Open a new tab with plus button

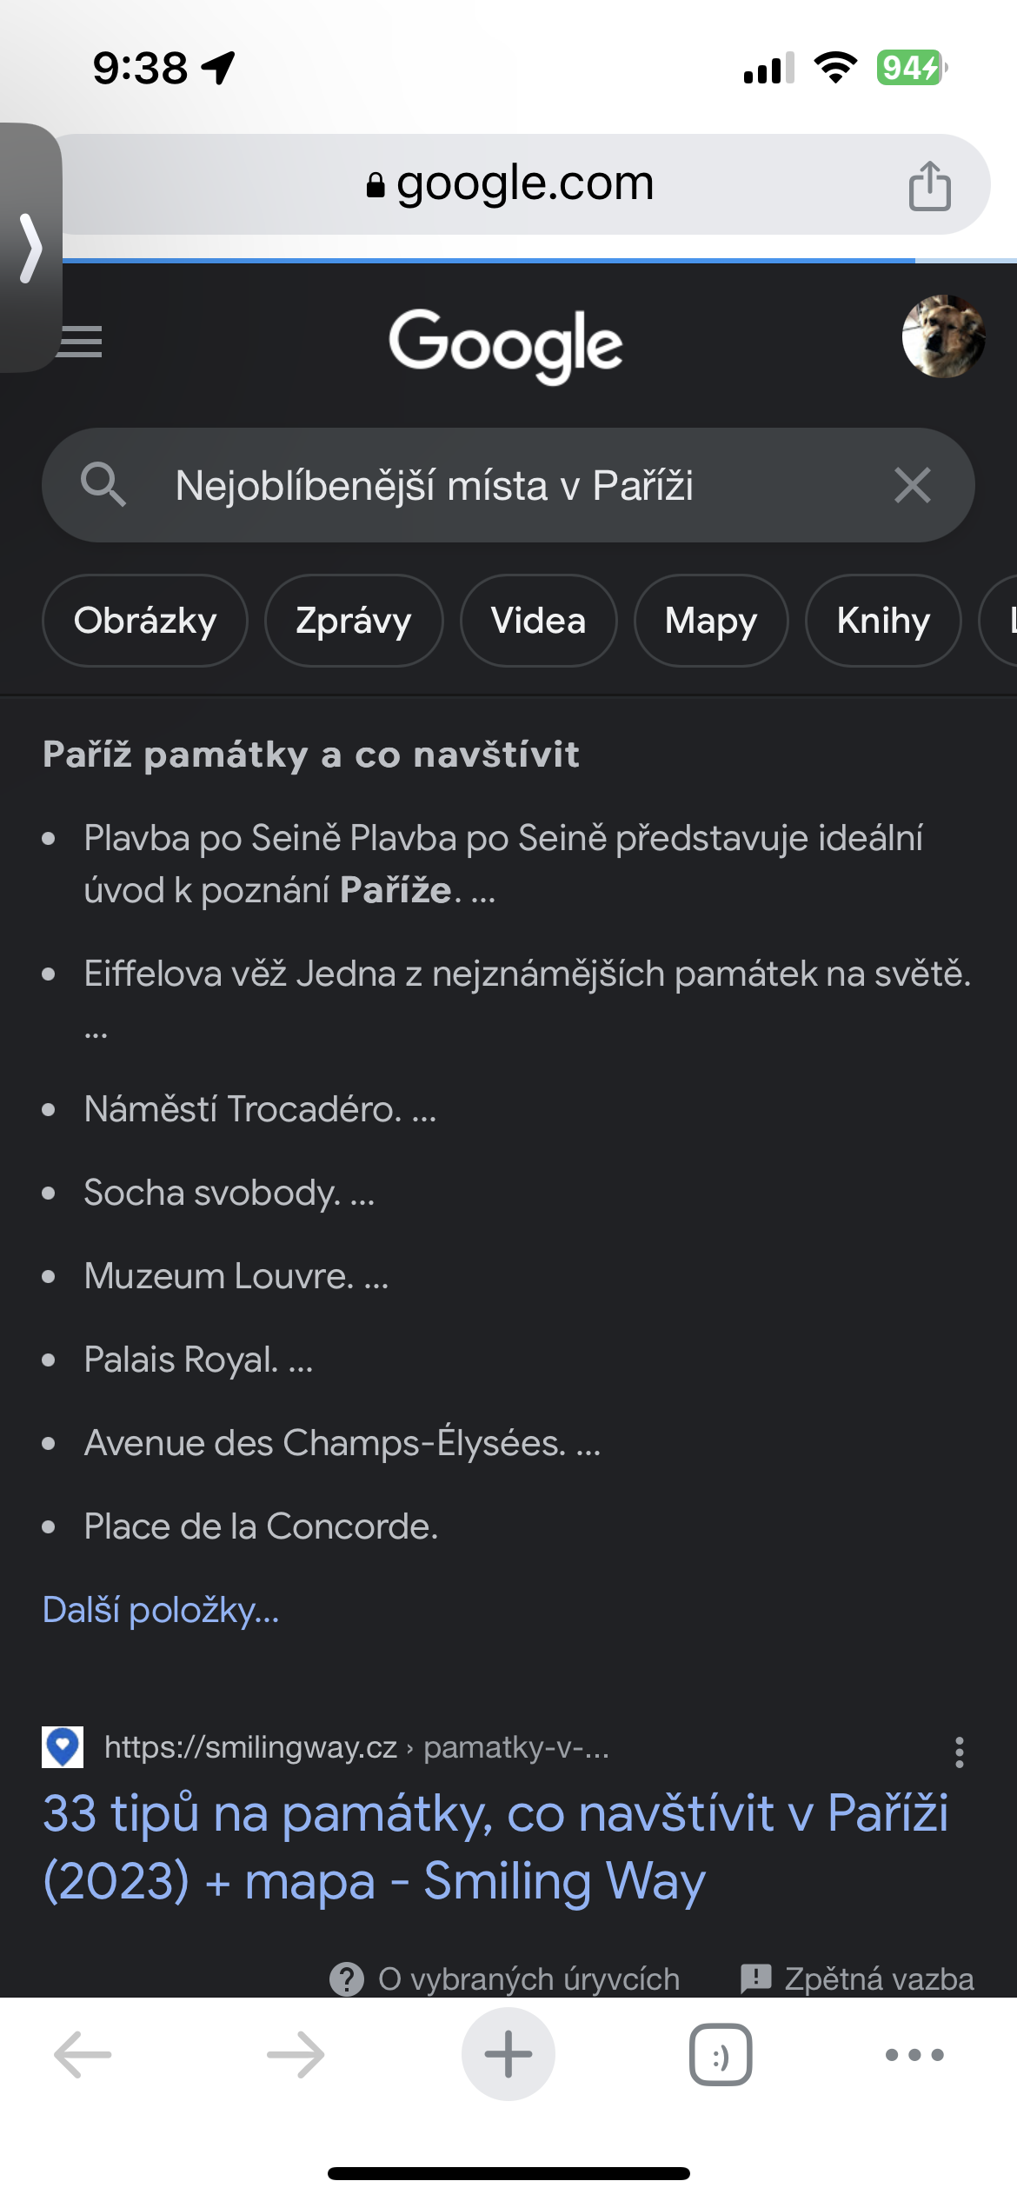(508, 2054)
